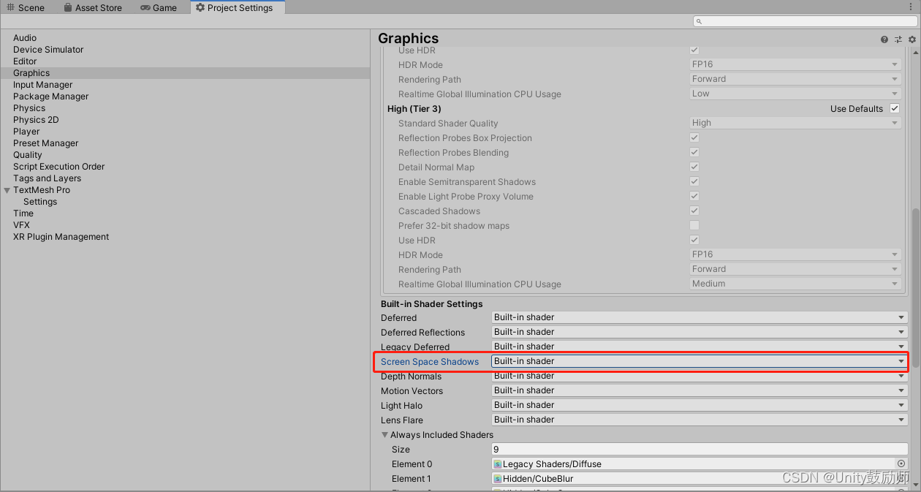Toggle Reflection Probes Blending checkbox
The width and height of the screenshot is (921, 492).
(694, 152)
